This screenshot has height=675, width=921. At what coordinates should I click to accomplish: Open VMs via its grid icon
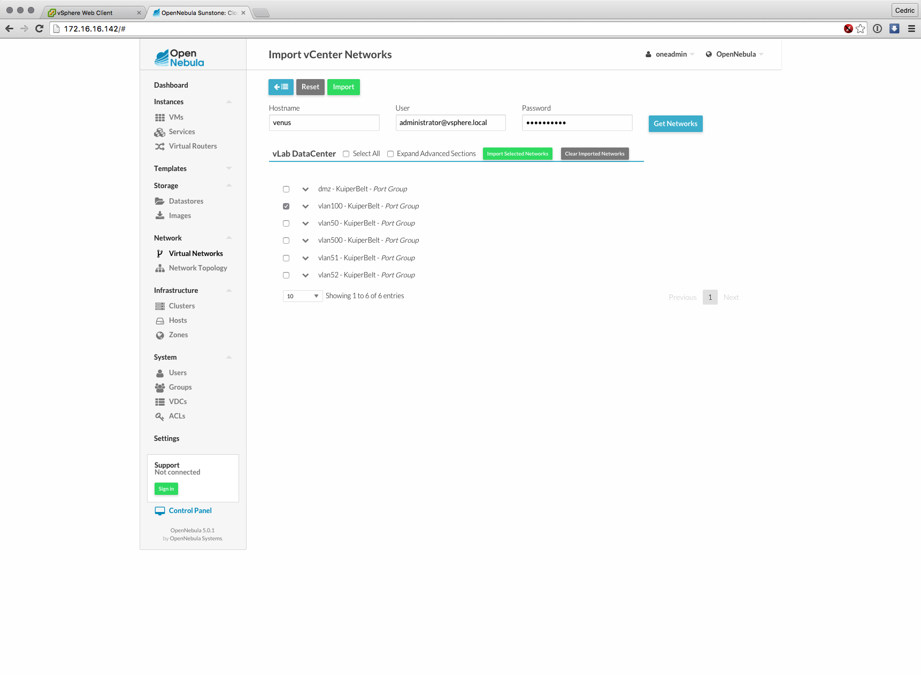[x=160, y=118]
